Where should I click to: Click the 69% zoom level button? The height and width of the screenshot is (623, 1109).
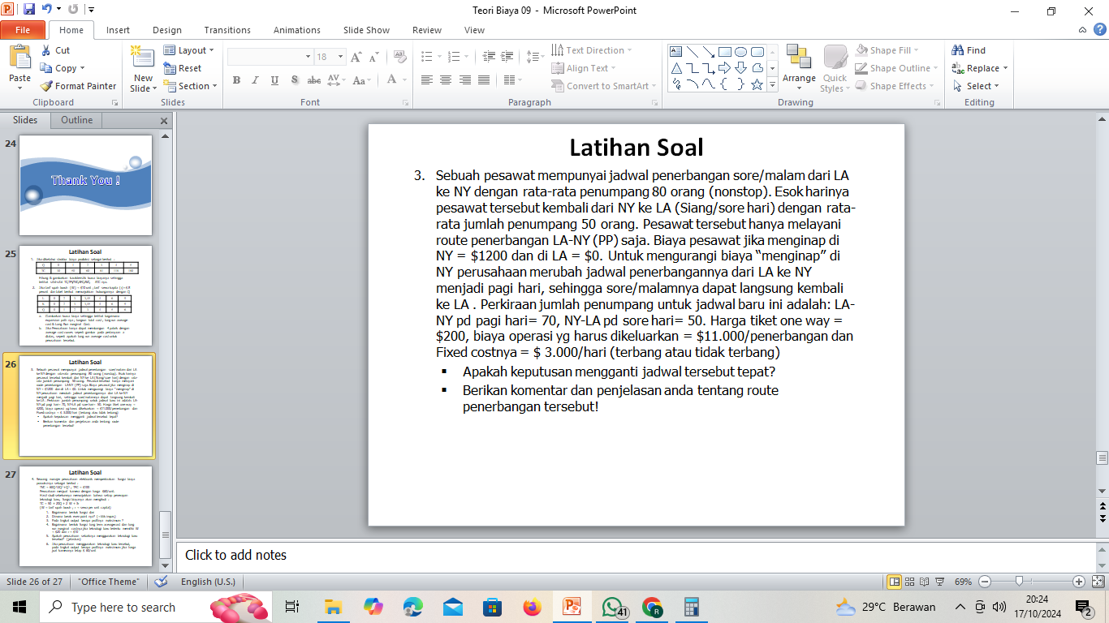(963, 582)
